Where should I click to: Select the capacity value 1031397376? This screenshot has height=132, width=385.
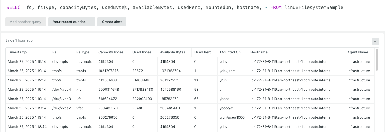[x=108, y=71]
